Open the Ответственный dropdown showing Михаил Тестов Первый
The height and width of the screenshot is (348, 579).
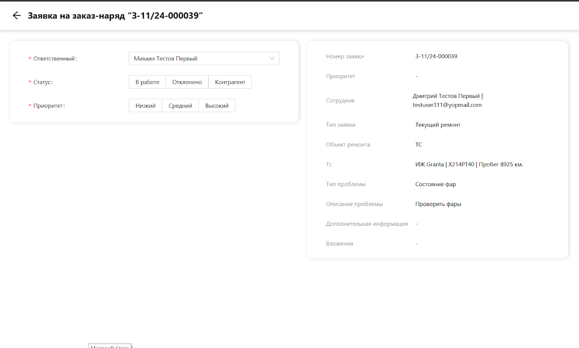pos(198,59)
